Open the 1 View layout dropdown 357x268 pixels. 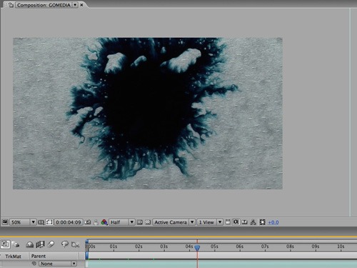coord(210,222)
